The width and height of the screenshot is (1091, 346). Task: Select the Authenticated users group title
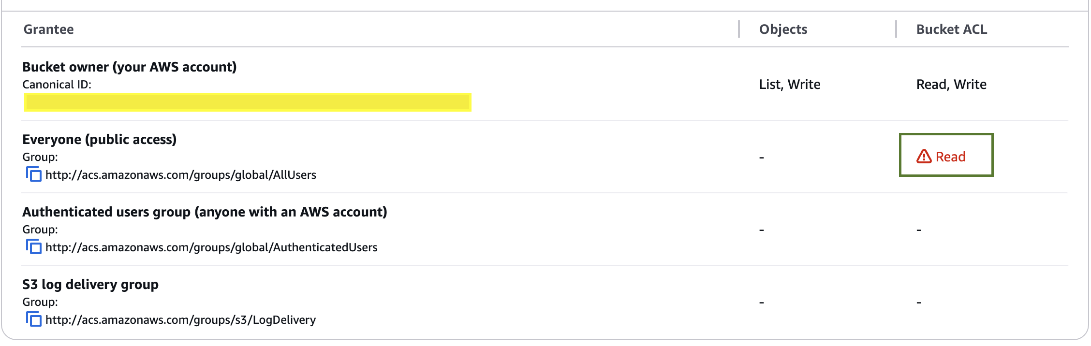[x=205, y=212]
